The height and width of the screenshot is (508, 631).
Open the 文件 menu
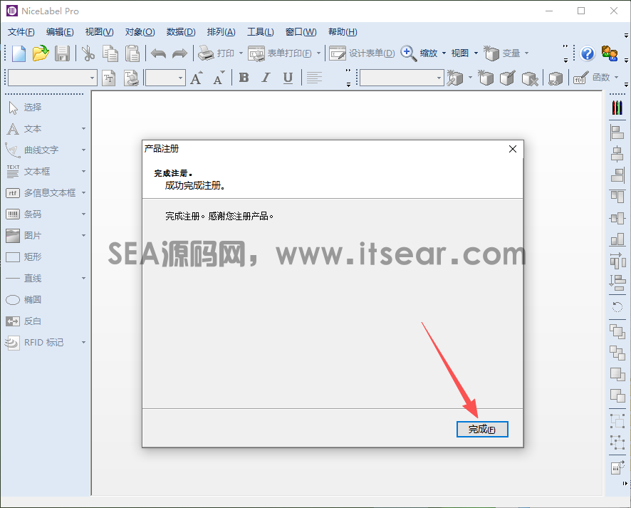click(x=21, y=32)
